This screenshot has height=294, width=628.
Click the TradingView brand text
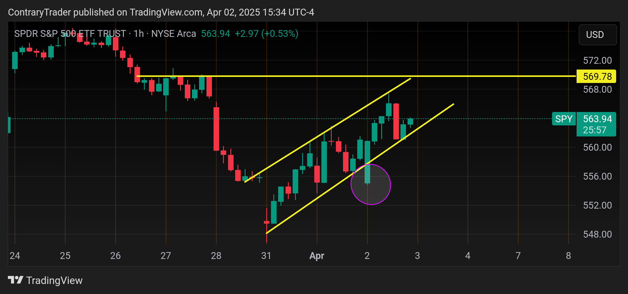click(x=55, y=281)
